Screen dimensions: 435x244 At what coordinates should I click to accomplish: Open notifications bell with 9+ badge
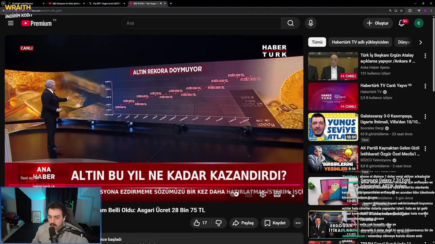click(402, 23)
